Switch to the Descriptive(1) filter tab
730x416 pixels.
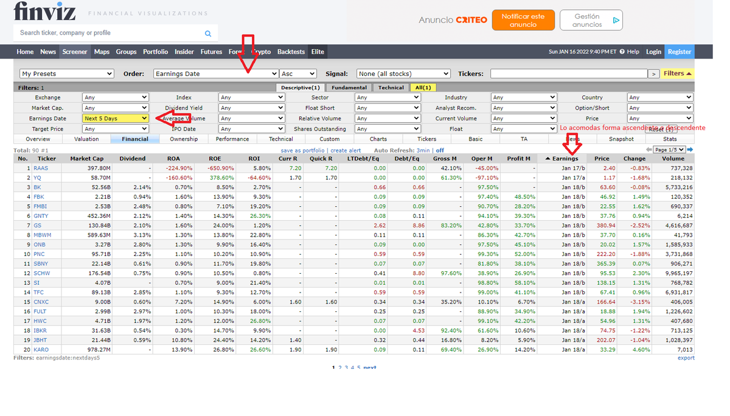300,88
